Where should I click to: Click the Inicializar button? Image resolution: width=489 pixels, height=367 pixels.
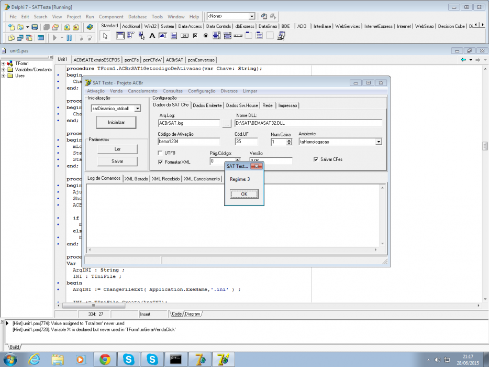point(116,123)
